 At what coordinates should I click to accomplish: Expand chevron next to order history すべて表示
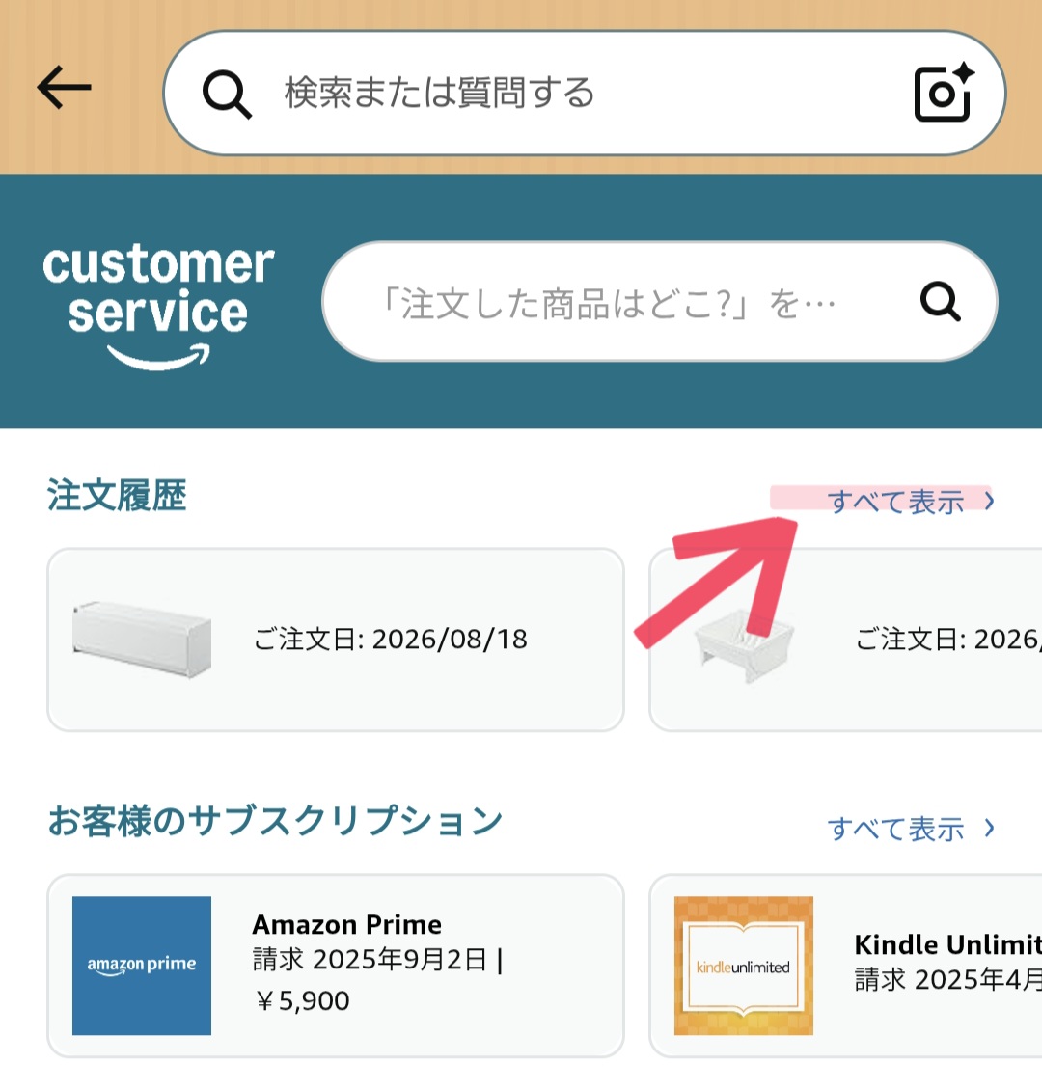tap(989, 501)
